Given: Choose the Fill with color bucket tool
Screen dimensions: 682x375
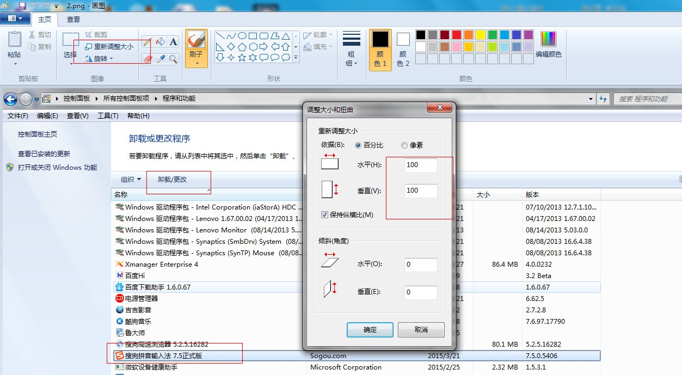Looking at the screenshot, I should (160, 42).
